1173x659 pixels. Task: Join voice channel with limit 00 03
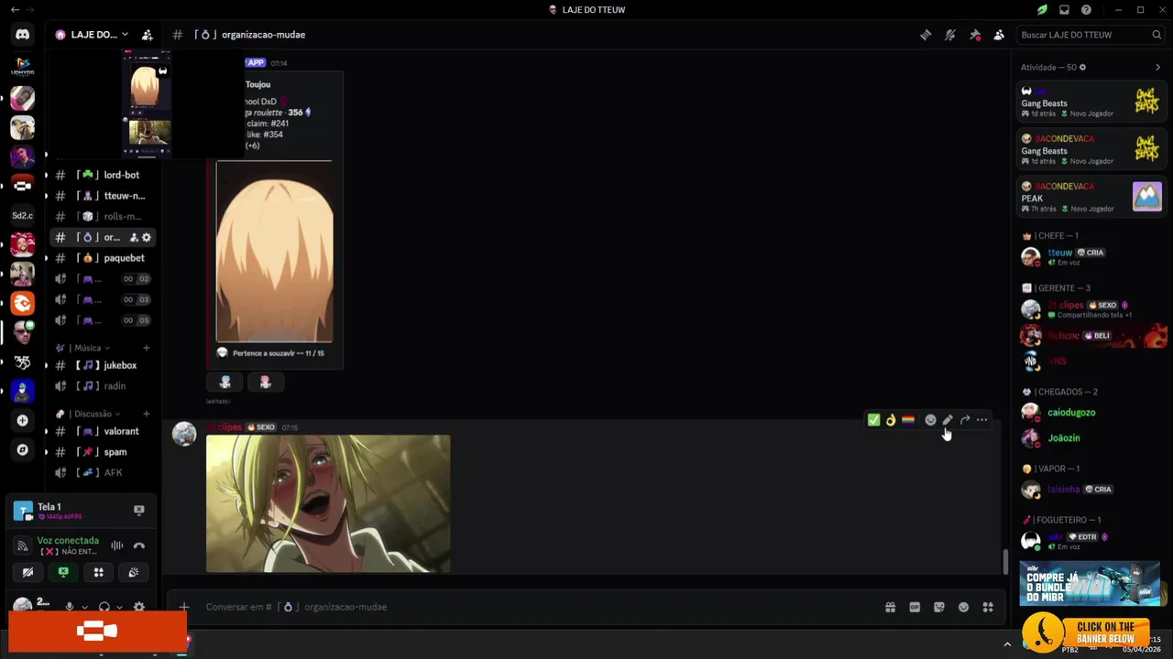(x=101, y=299)
